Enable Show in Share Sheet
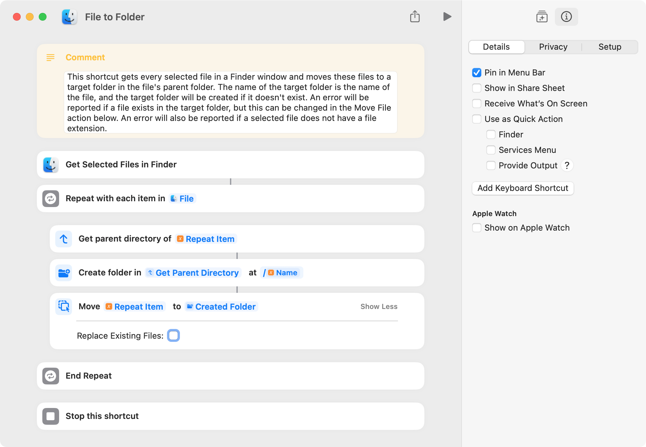Screen dimensions: 646x447 click(x=477, y=88)
